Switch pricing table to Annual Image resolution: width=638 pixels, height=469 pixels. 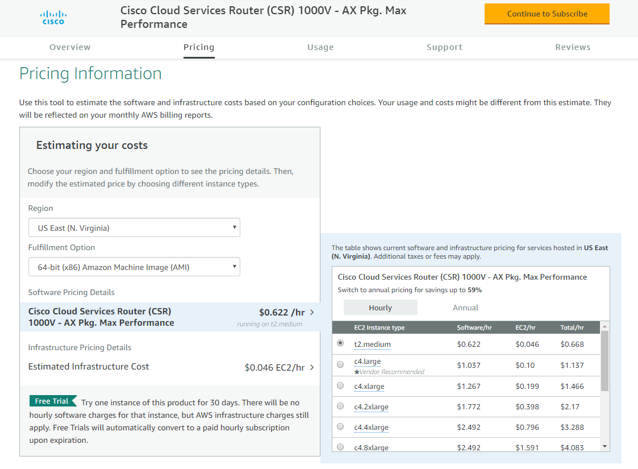click(465, 308)
